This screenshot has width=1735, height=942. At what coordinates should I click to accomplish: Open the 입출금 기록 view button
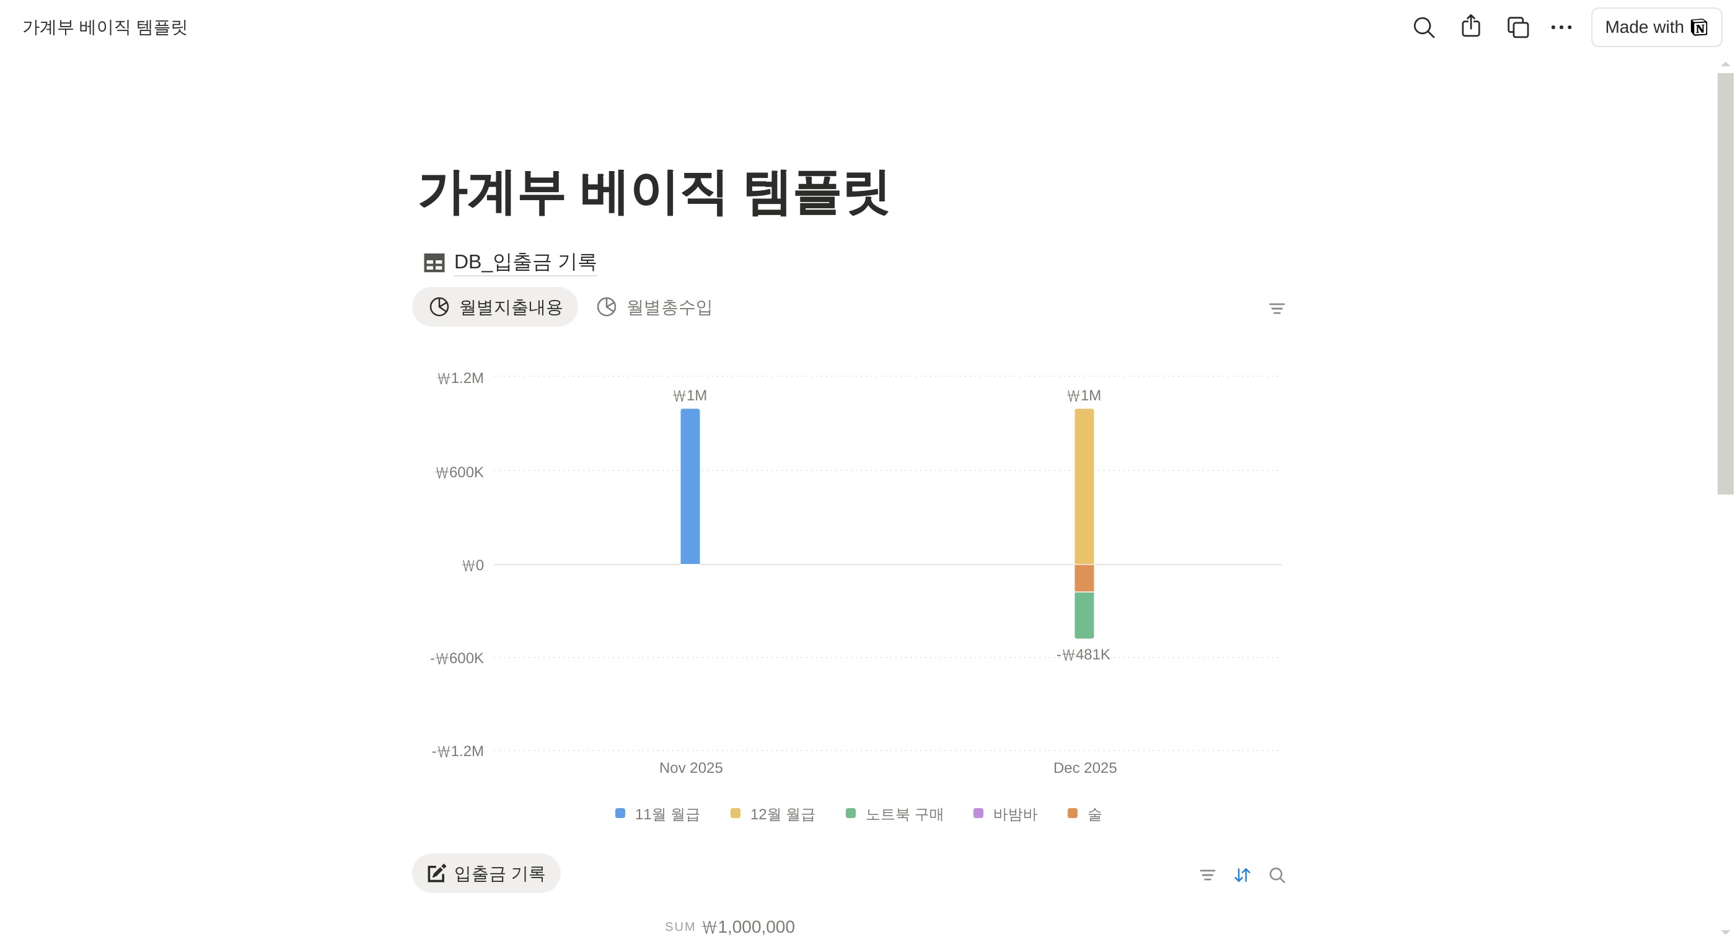(486, 873)
